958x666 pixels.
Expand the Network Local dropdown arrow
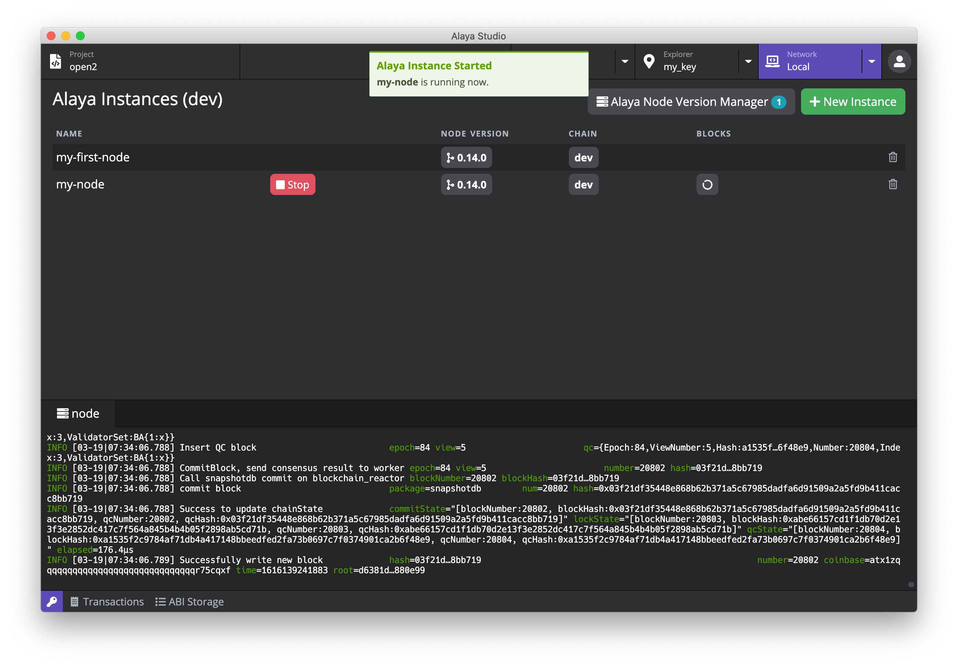pyautogui.click(x=871, y=61)
